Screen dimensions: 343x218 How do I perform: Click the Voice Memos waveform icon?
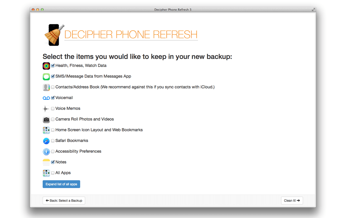[x=46, y=109]
